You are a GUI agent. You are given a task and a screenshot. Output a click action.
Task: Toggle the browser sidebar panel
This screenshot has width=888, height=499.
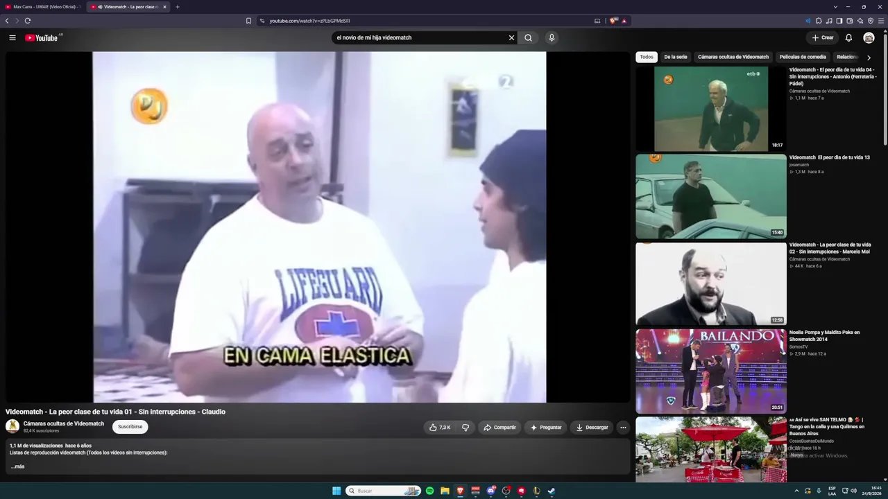click(x=839, y=21)
